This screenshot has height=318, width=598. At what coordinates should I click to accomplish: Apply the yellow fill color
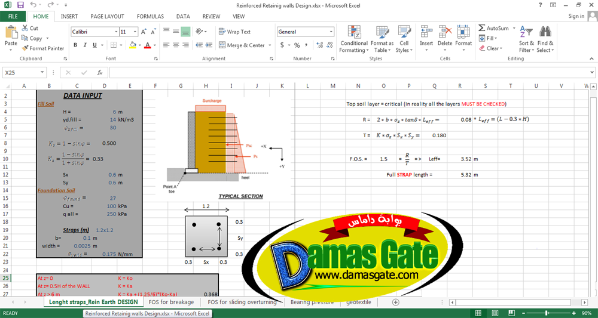tap(133, 45)
